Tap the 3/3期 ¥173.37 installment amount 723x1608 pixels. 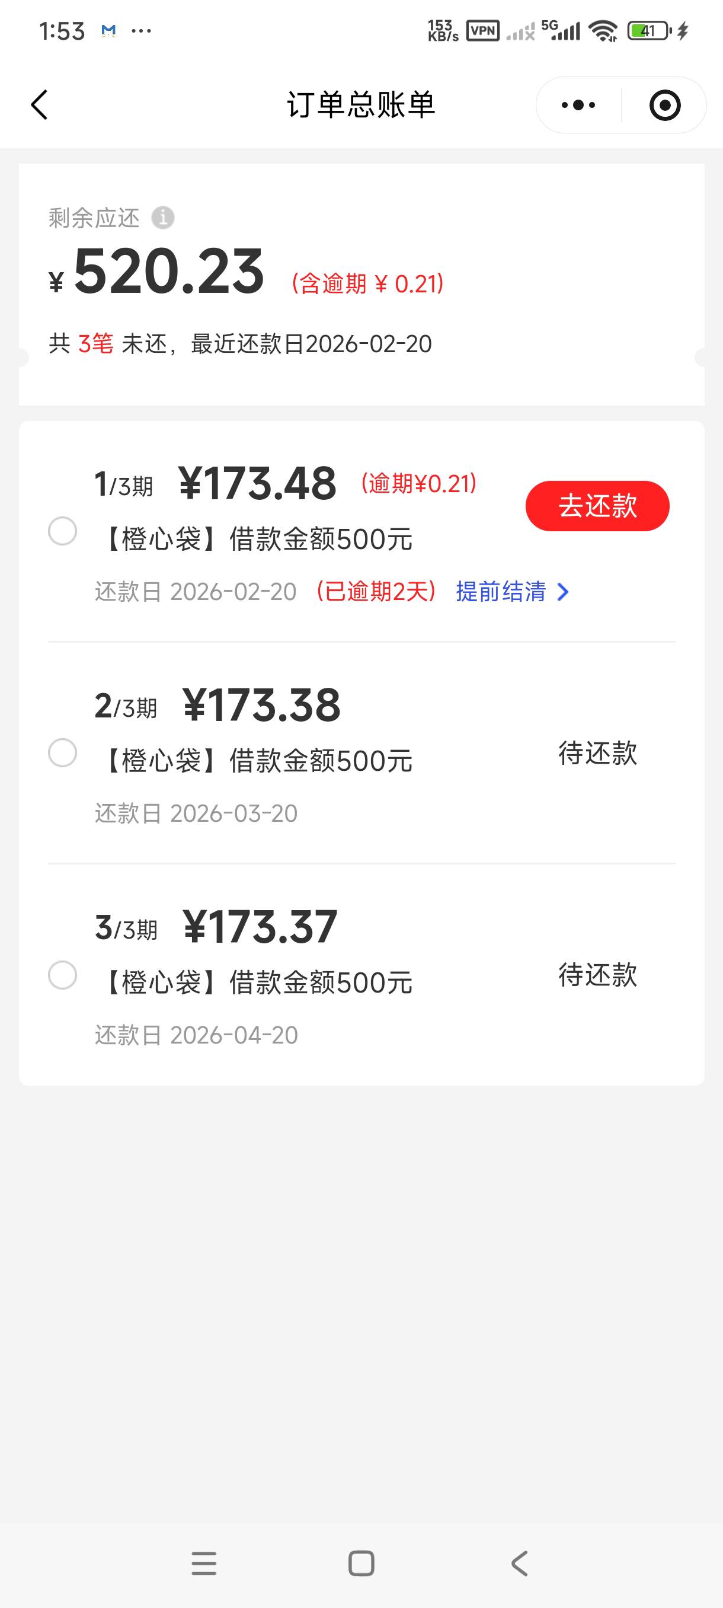coord(260,927)
